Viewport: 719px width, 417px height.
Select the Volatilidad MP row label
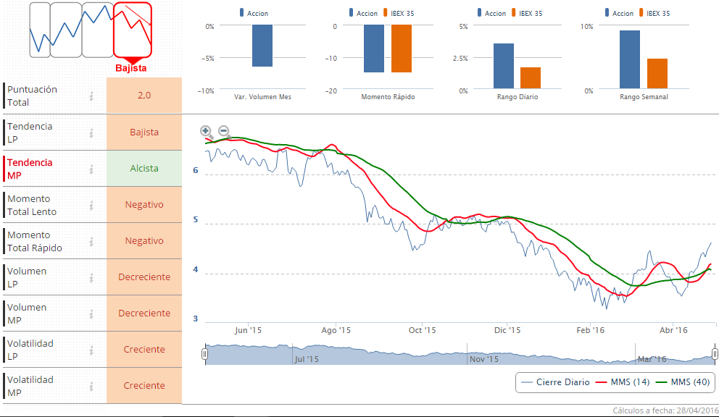[x=30, y=386]
